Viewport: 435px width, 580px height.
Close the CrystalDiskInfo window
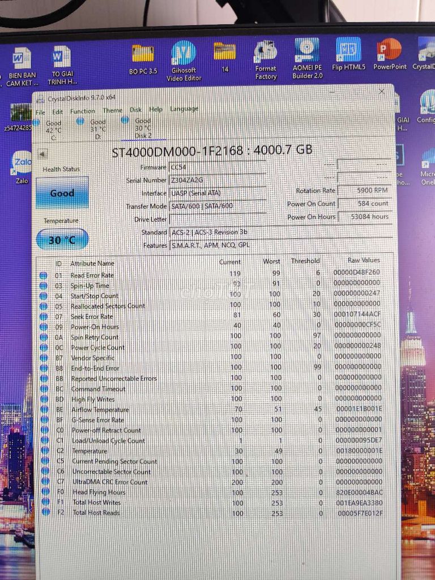point(381,92)
